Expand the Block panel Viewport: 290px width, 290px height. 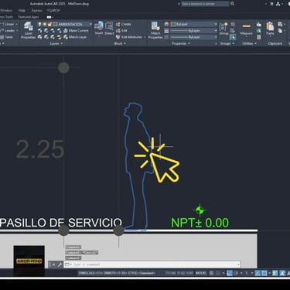[120, 43]
